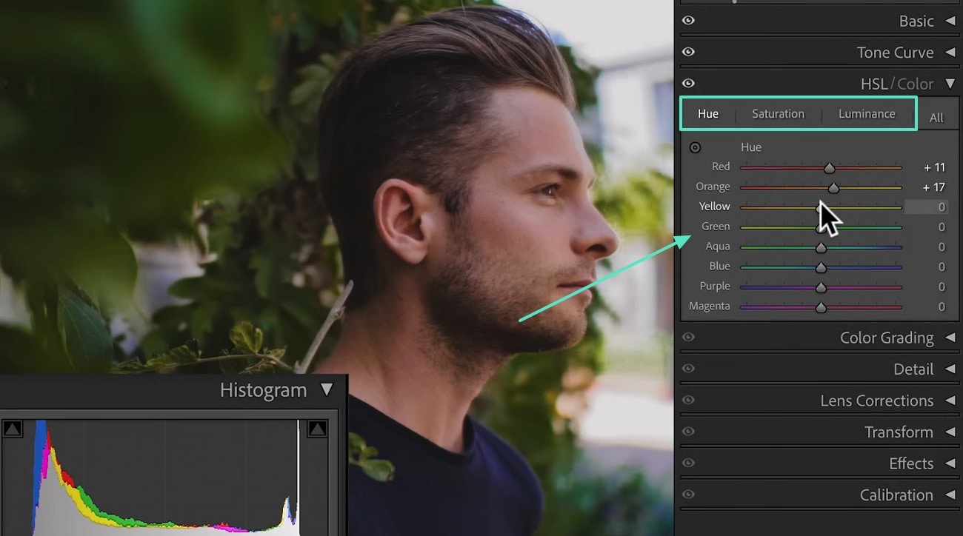Click the Green hue value field

[941, 227]
